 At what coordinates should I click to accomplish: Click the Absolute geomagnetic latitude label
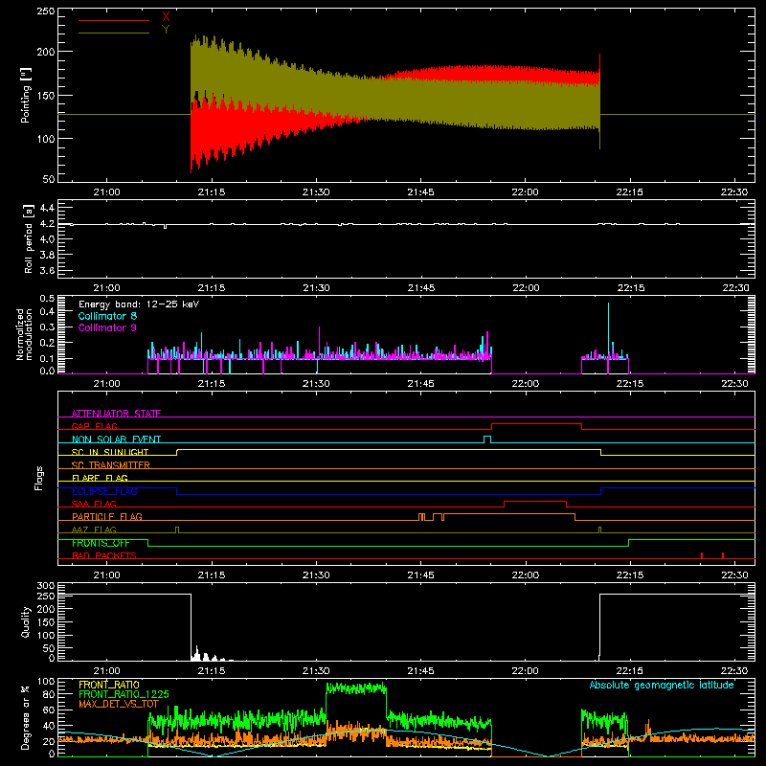pyautogui.click(x=662, y=685)
